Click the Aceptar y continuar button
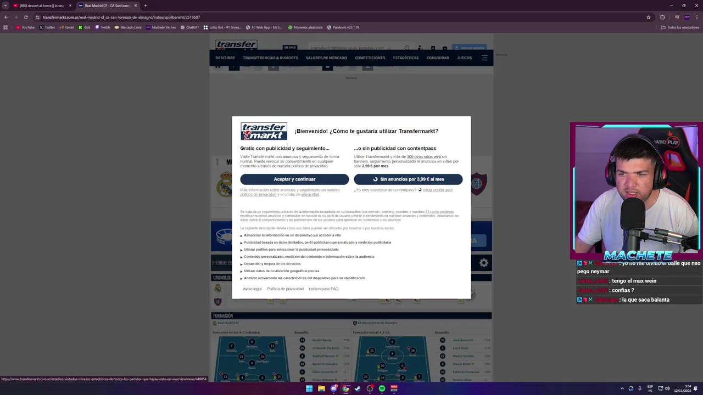 point(294,179)
